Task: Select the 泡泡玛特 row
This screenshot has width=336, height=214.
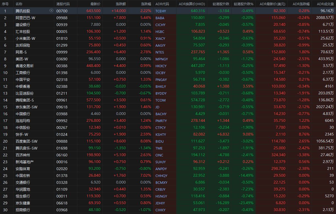Action: click(x=23, y=121)
